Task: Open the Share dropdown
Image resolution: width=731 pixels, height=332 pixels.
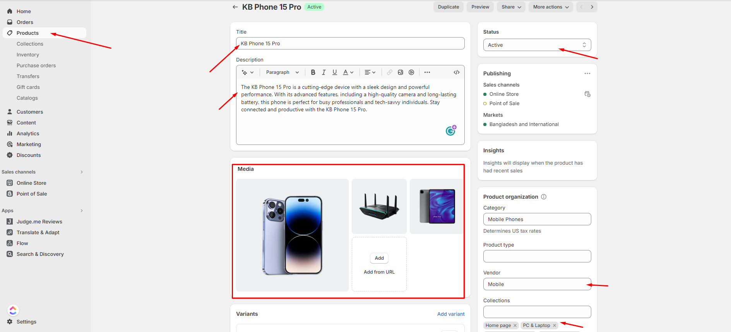Action: tap(511, 7)
